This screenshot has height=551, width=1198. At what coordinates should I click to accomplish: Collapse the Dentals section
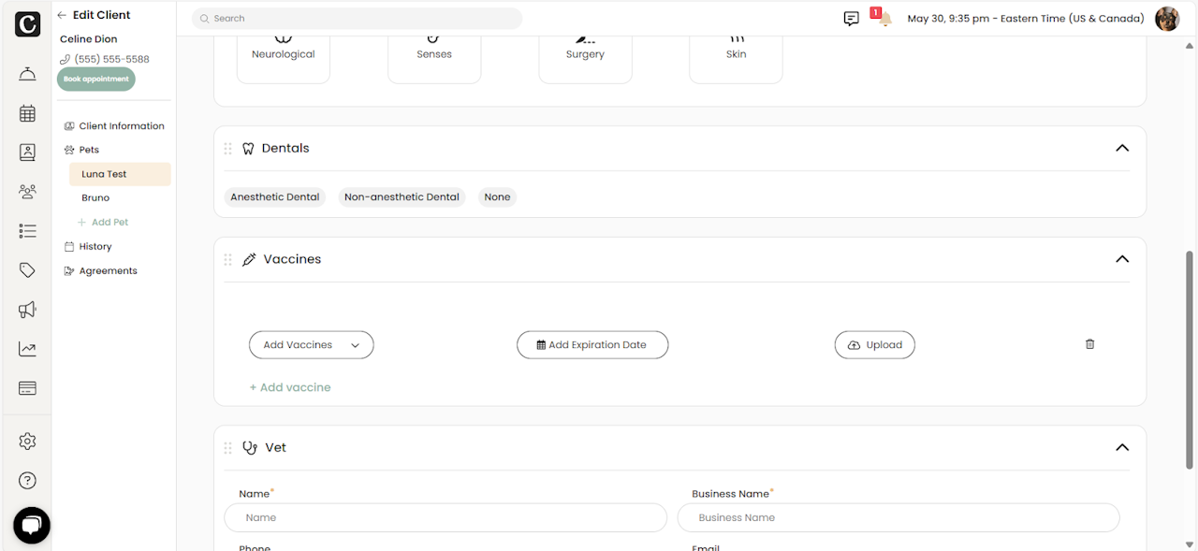click(1122, 148)
